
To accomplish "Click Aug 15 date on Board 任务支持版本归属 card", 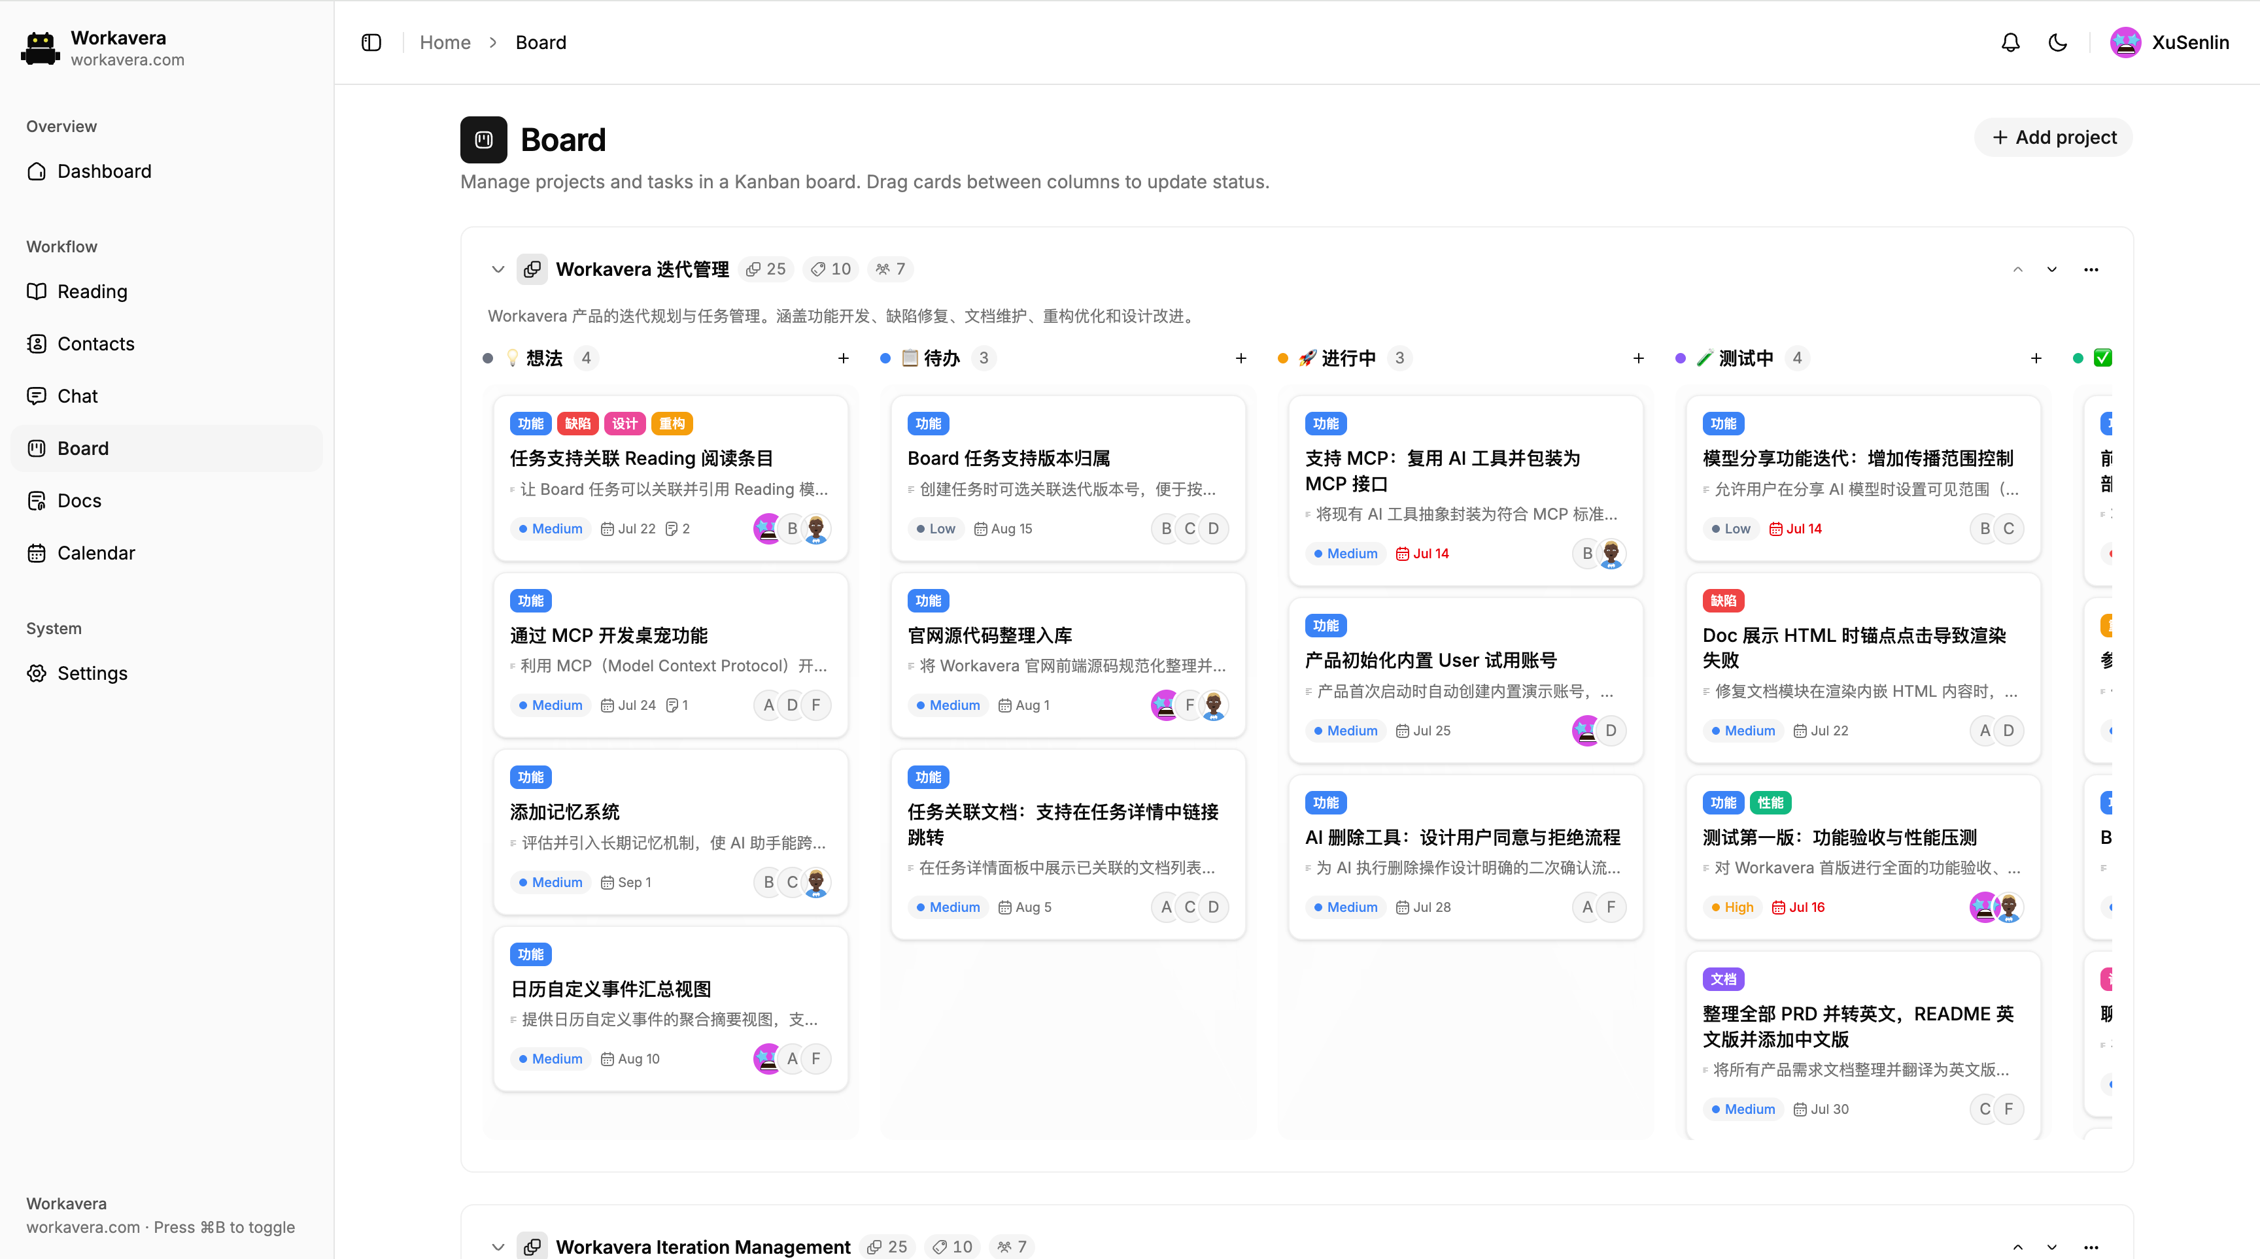I will [x=1002, y=529].
